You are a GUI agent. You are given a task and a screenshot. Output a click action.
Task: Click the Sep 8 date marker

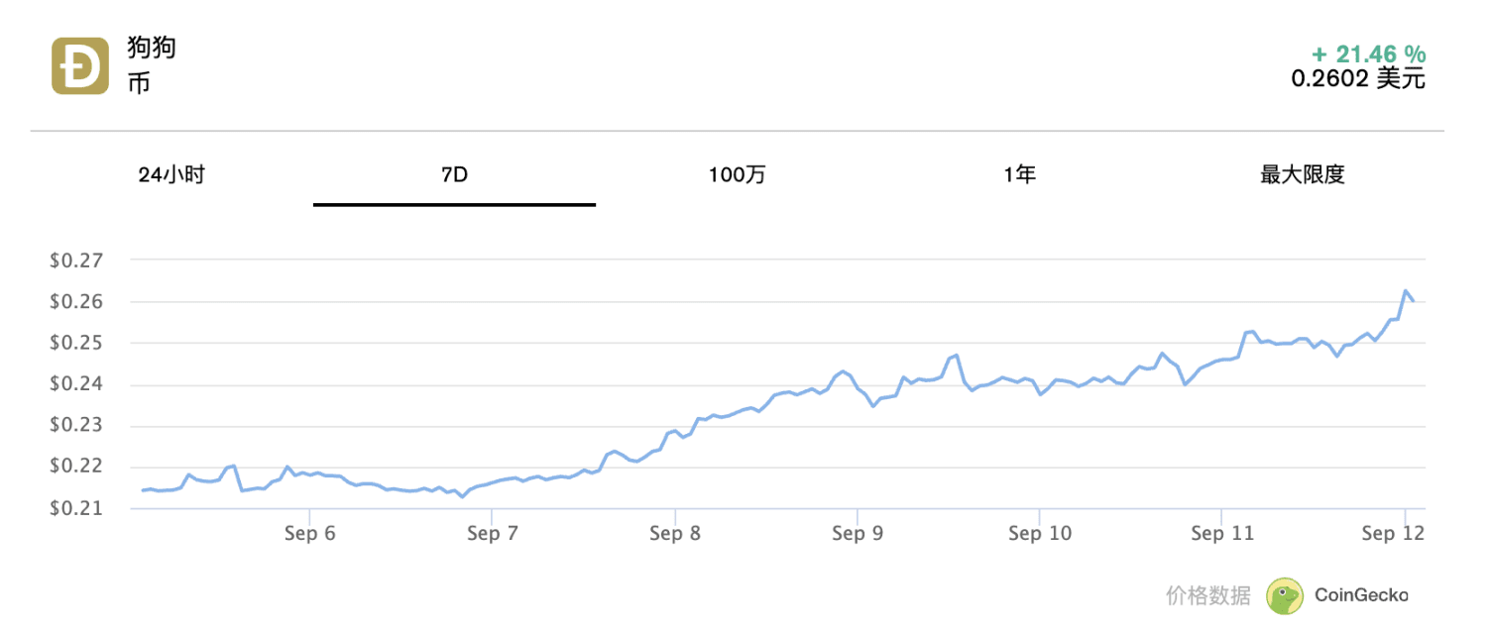(x=674, y=534)
